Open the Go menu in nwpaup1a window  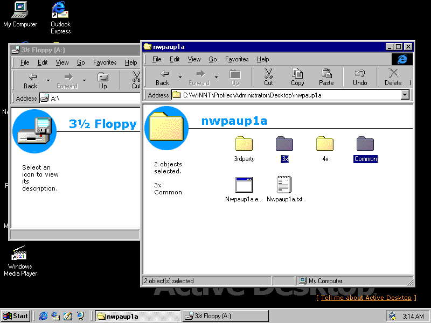(x=213, y=59)
